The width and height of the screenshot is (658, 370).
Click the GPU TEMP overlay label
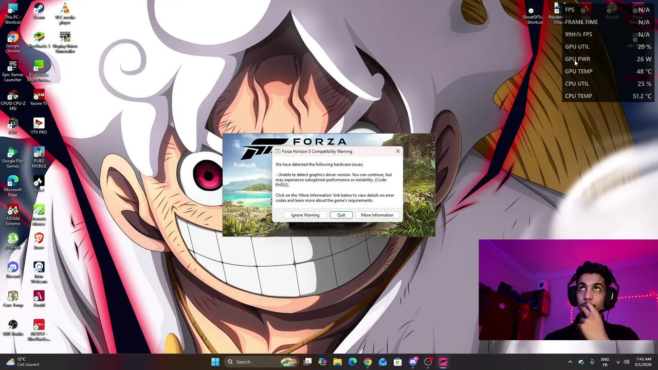coord(578,71)
